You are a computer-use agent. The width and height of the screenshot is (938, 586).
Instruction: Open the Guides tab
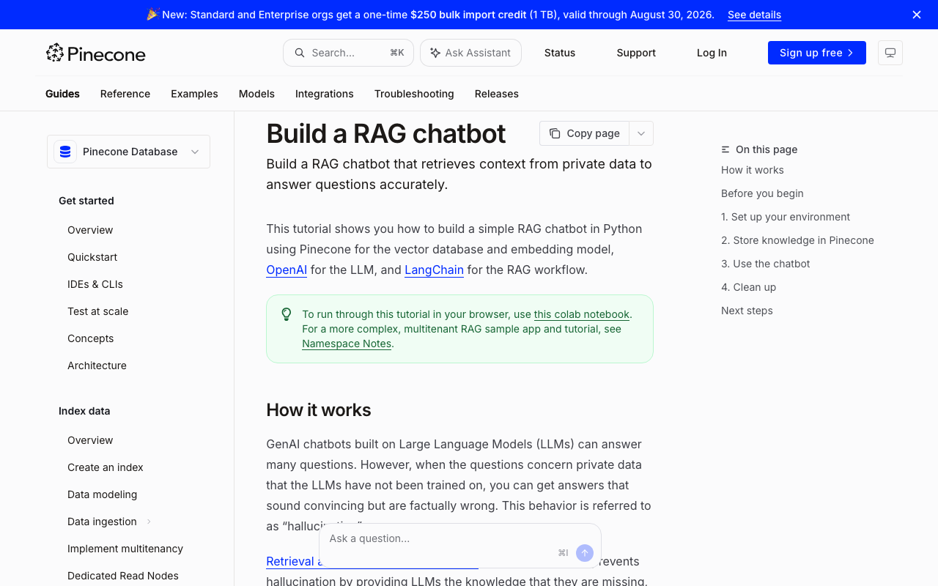coord(62,94)
